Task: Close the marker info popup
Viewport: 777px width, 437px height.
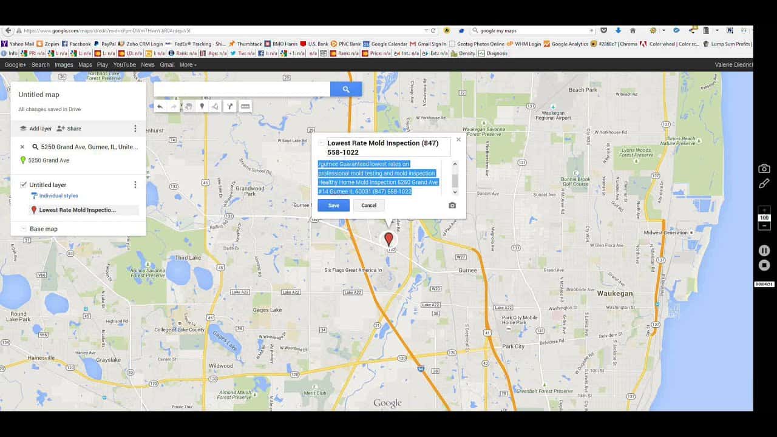Action: pos(458,140)
